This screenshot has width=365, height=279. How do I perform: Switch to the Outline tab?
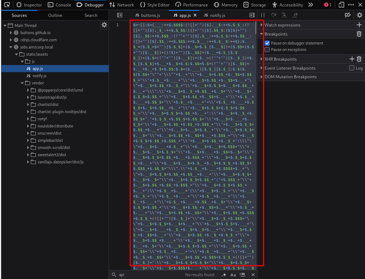coord(55,15)
